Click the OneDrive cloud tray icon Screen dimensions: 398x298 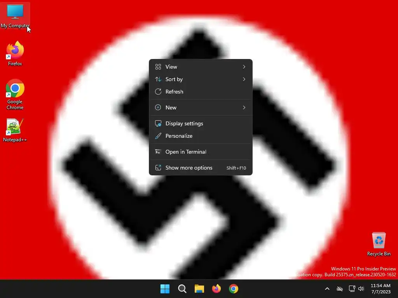click(340, 289)
